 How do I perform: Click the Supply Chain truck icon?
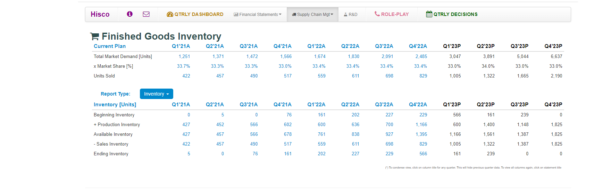294,15
